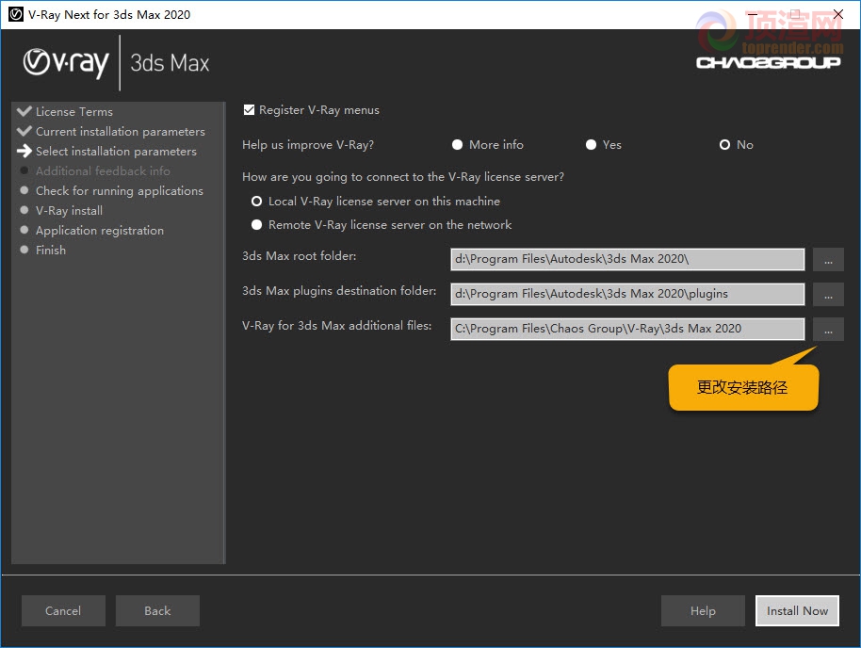Click the license server question text

pyautogui.click(x=403, y=177)
